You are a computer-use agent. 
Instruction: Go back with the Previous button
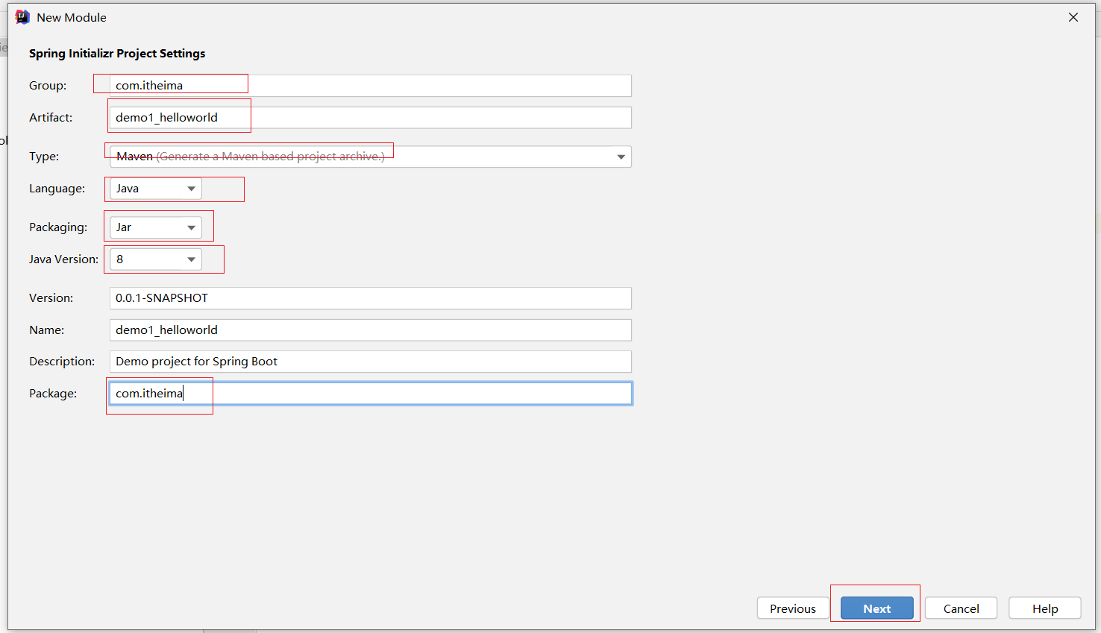(792, 608)
